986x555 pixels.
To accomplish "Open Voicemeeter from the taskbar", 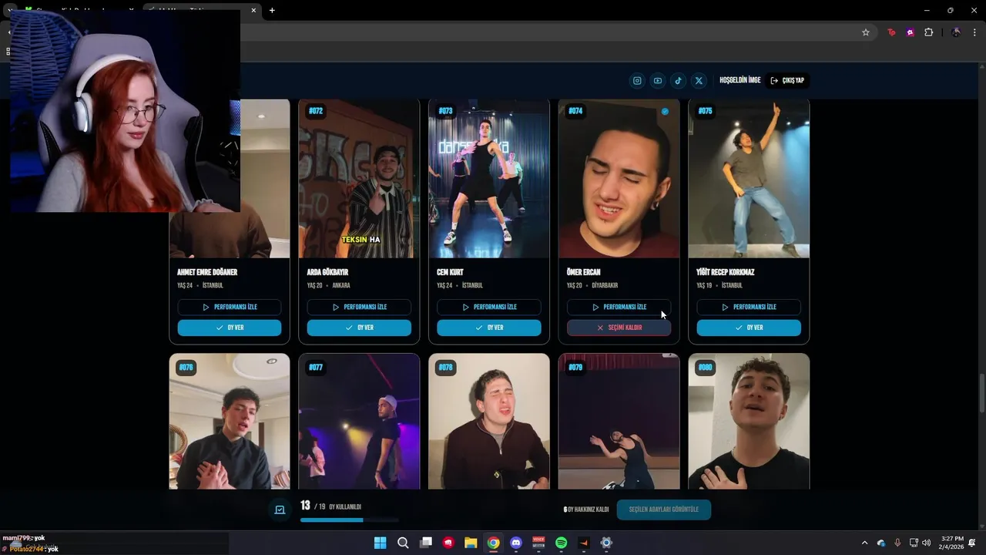I will click(538, 543).
